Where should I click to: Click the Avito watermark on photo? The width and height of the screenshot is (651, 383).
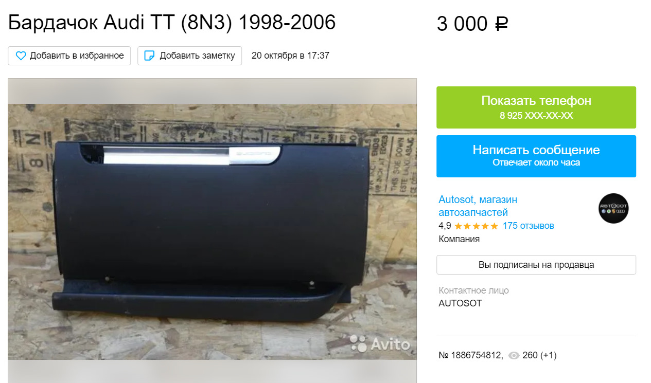point(380,343)
